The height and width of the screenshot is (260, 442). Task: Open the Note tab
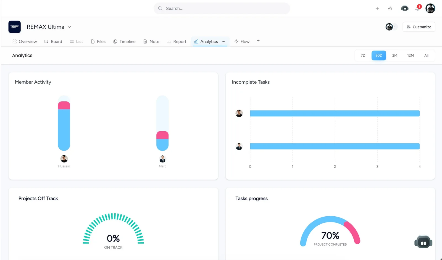pos(151,41)
